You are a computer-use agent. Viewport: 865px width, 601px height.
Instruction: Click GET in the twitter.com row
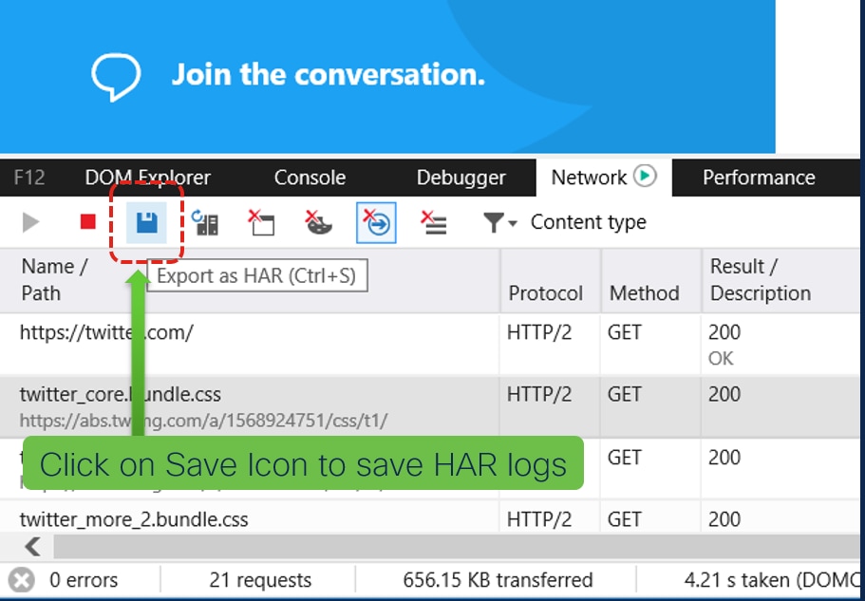click(625, 332)
